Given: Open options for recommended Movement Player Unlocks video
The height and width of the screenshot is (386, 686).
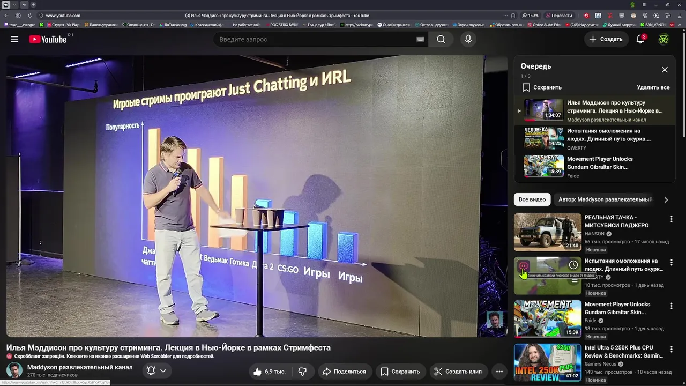Looking at the screenshot, I should click(x=671, y=306).
